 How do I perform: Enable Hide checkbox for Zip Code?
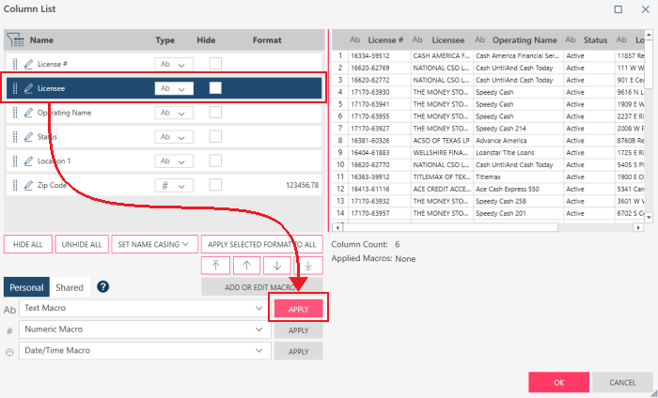[x=216, y=186]
